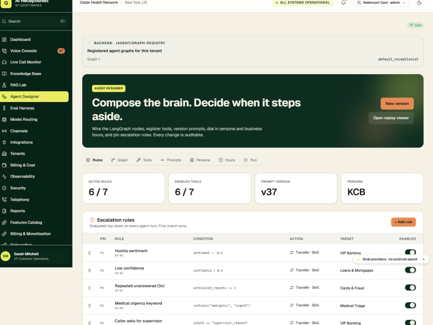Click the default_receptionist graph name

click(398, 59)
